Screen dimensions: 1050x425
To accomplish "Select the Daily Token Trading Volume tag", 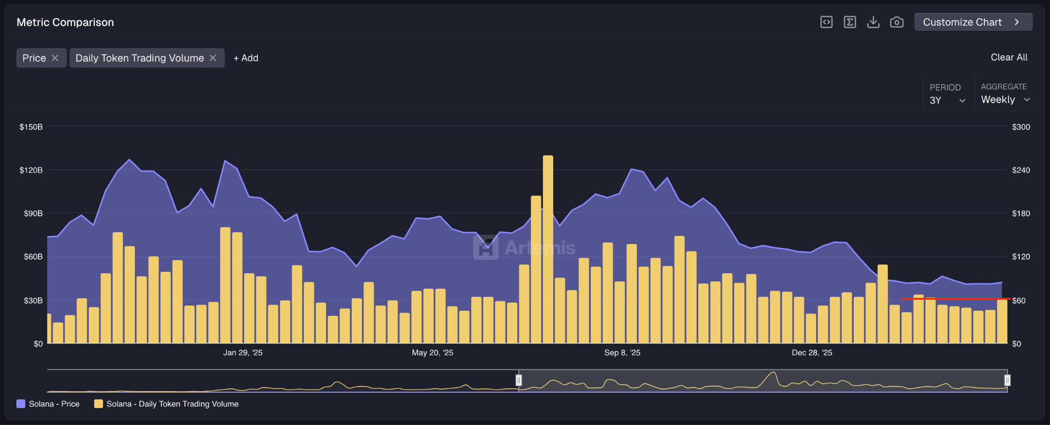I will tap(139, 58).
